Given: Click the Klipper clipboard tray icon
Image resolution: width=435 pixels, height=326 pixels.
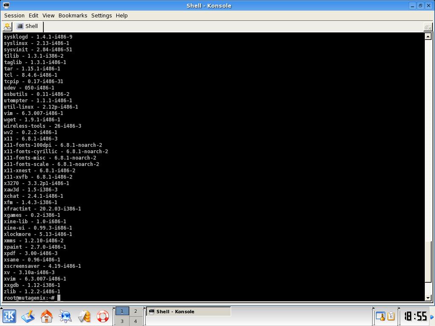Looking at the screenshot, I should point(391,316).
